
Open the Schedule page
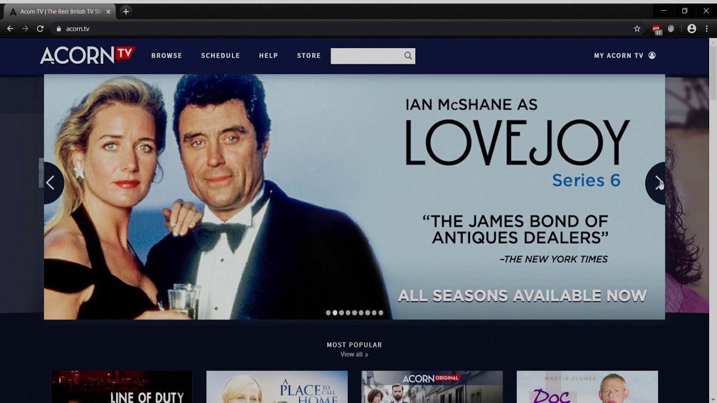220,55
